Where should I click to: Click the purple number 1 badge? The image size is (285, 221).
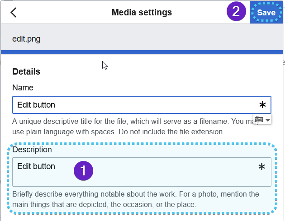[x=83, y=171]
